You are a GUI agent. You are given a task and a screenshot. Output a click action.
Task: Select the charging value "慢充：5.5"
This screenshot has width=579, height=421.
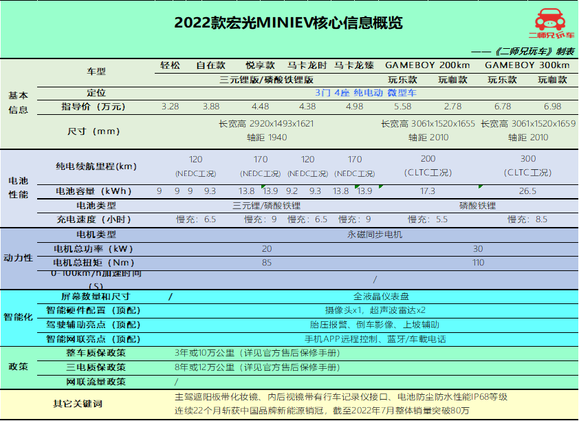pyautogui.click(x=428, y=219)
